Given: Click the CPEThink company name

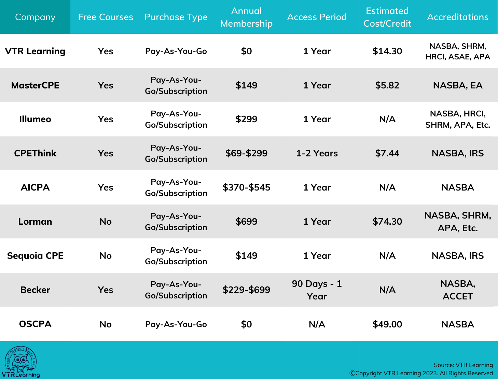Looking at the screenshot, I should point(35,153).
